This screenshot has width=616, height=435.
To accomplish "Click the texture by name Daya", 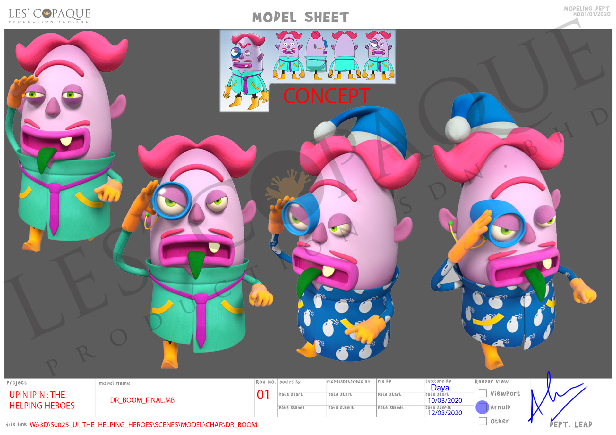I will (440, 388).
